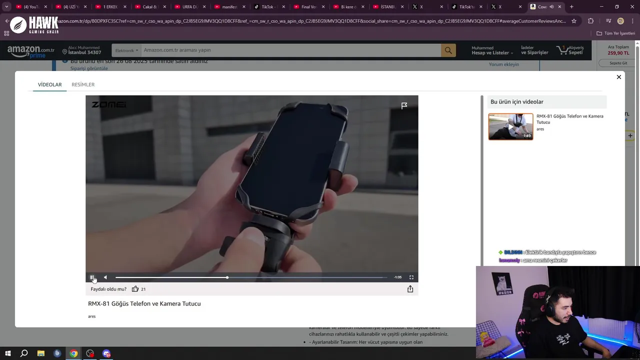Mute the video with the speaker icon

coord(105,277)
